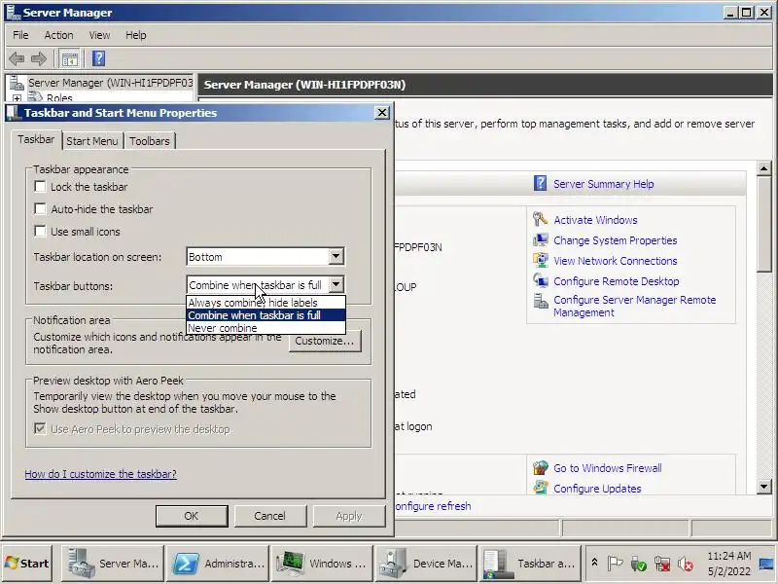Screen dimensions: 778x584
Task: Click the Customize... notification area button
Action: coord(325,342)
